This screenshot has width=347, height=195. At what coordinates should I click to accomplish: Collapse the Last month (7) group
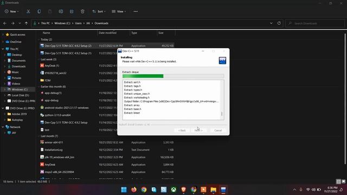pyautogui.click(x=39, y=136)
